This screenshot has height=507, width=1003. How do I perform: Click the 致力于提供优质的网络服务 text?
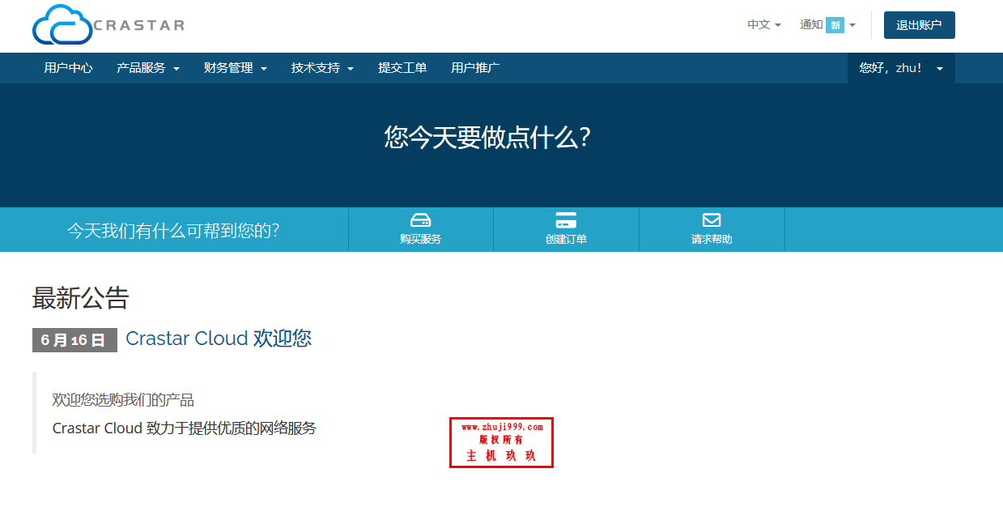click(232, 428)
